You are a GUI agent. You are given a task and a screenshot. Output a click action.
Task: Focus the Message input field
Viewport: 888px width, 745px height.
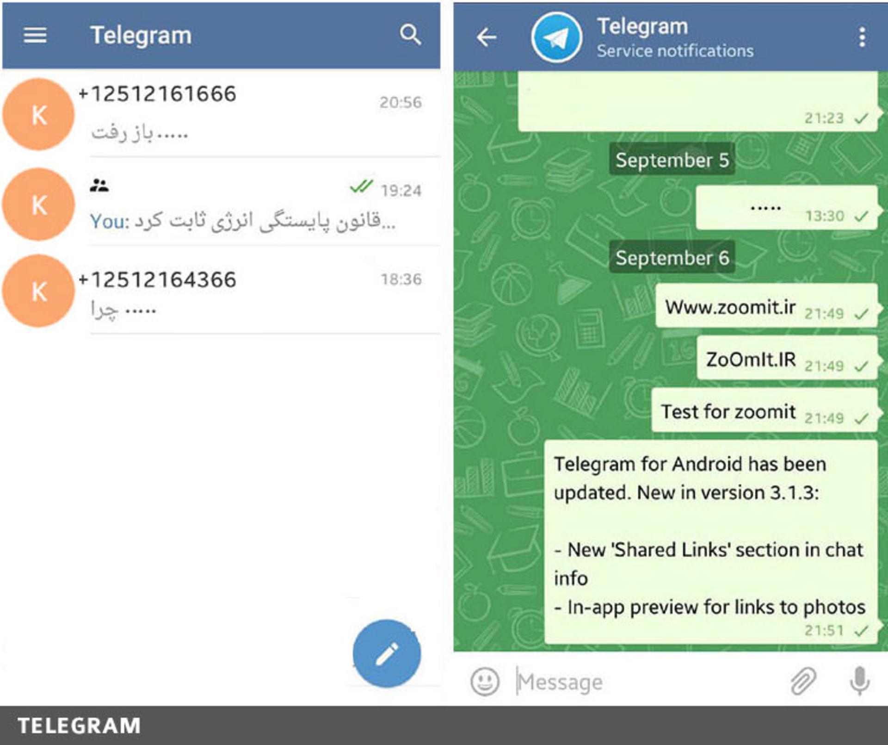[647, 682]
